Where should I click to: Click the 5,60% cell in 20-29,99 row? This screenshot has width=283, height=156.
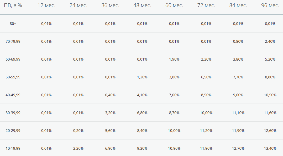tap(110, 131)
